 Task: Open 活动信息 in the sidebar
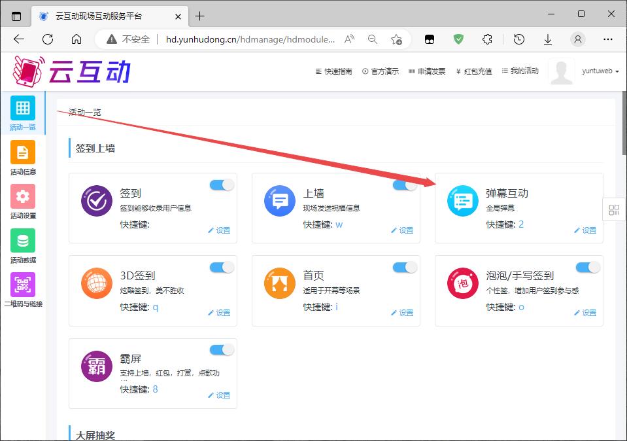click(23, 158)
